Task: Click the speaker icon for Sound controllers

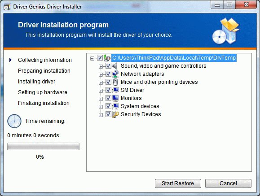Action: [x=115, y=66]
